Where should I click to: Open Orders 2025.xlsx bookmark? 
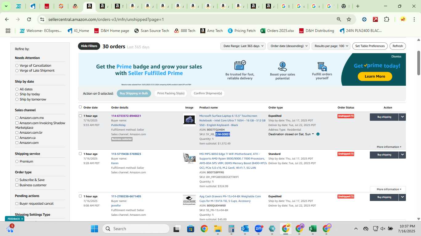[277, 31]
